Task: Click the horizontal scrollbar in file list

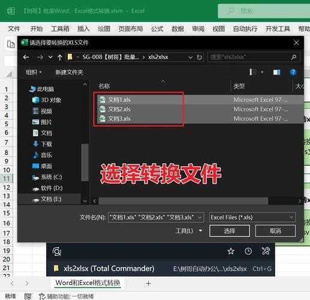Action: tap(183, 201)
